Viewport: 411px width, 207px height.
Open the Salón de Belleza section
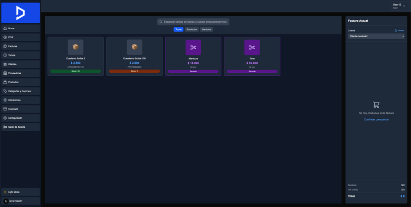pos(20,127)
